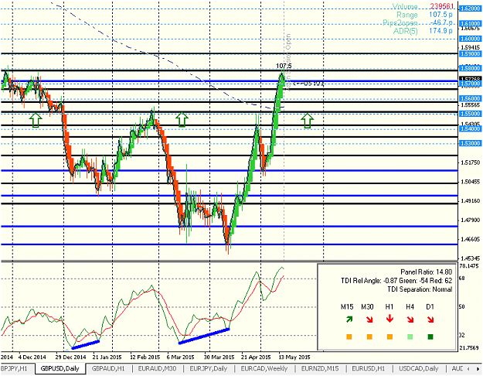Select the blue divergence line near 29 Dec 2014
483x376 pixels.
[x=86, y=345]
